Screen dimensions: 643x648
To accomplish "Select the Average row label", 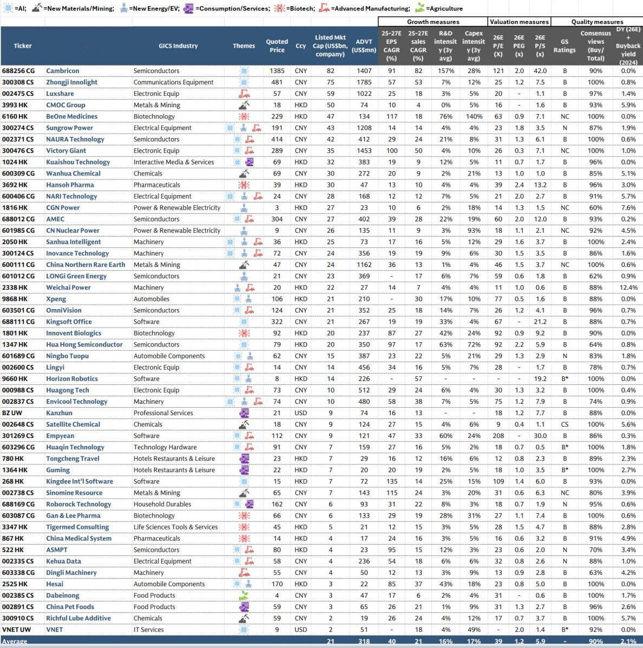I will tap(15, 642).
